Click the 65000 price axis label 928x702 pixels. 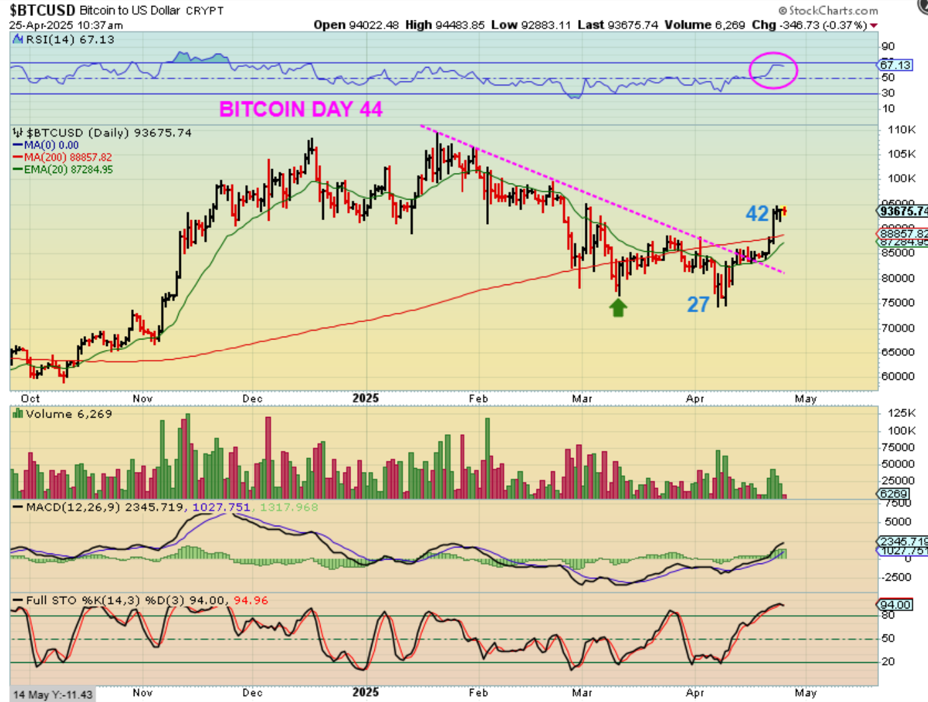897,353
